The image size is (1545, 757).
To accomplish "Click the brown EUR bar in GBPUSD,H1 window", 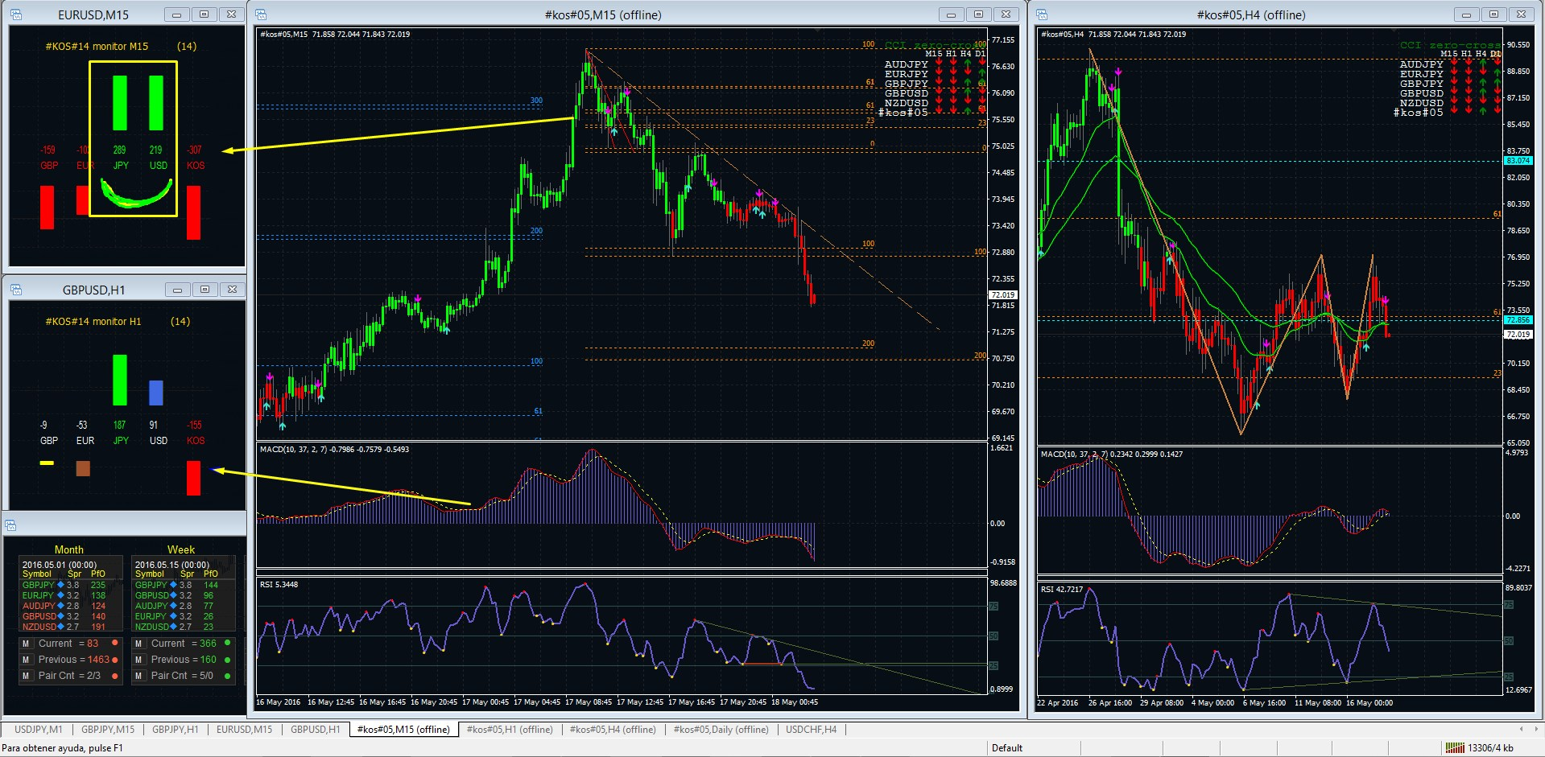I will pos(83,468).
